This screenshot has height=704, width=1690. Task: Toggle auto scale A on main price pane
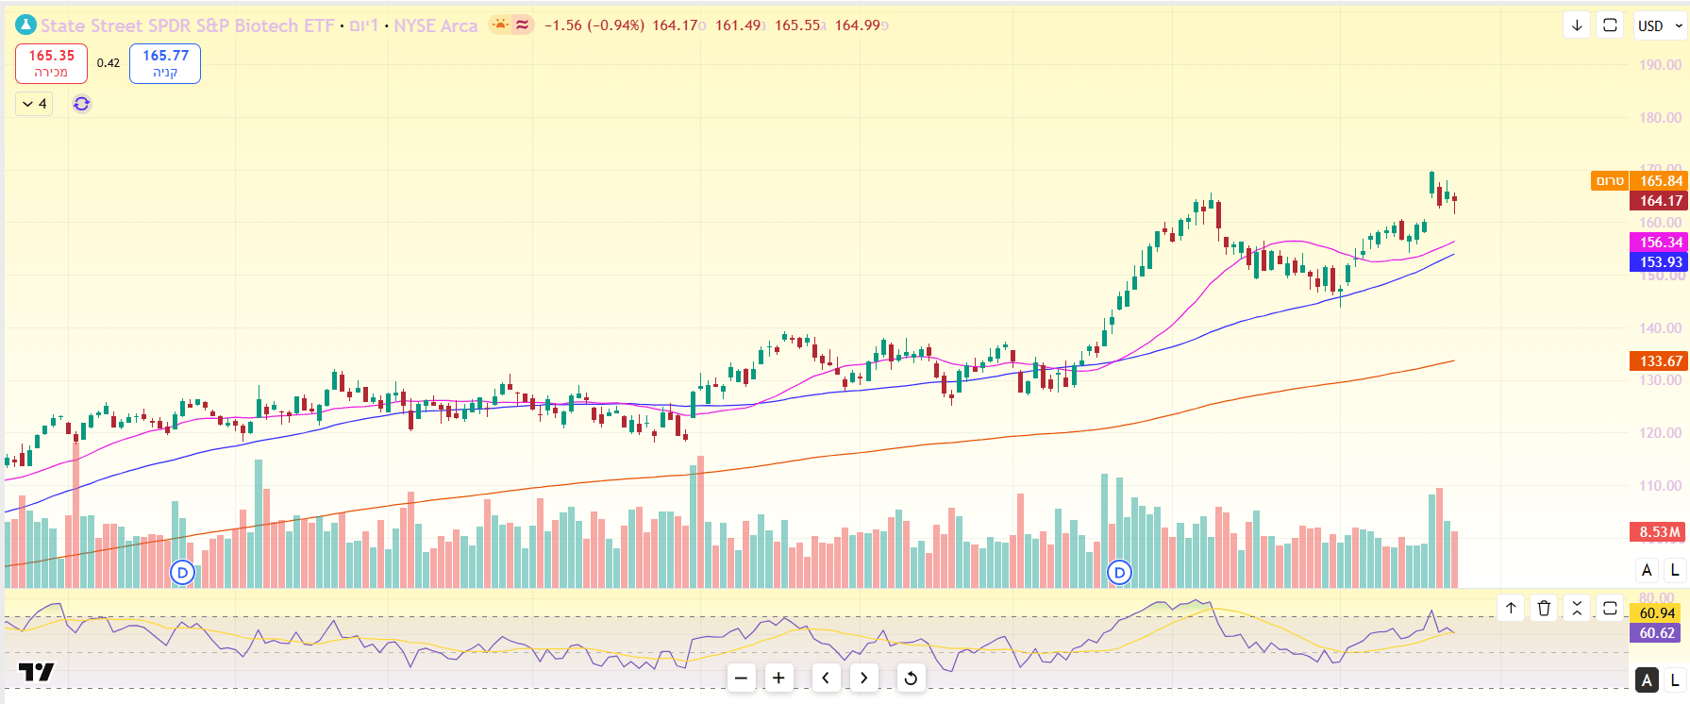pos(1647,569)
